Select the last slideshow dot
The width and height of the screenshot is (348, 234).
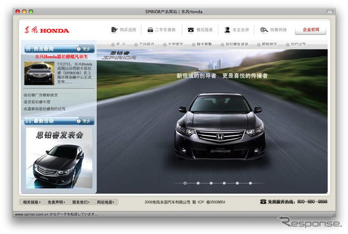pos(250,183)
